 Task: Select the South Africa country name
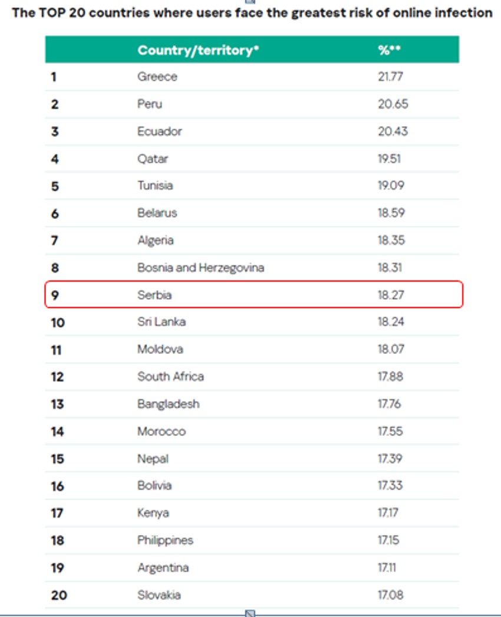[x=170, y=376]
